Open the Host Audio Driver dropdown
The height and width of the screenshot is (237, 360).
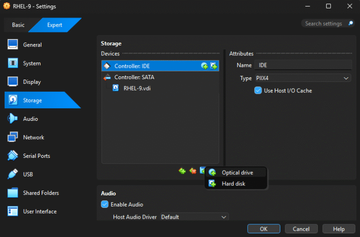click(x=194, y=217)
